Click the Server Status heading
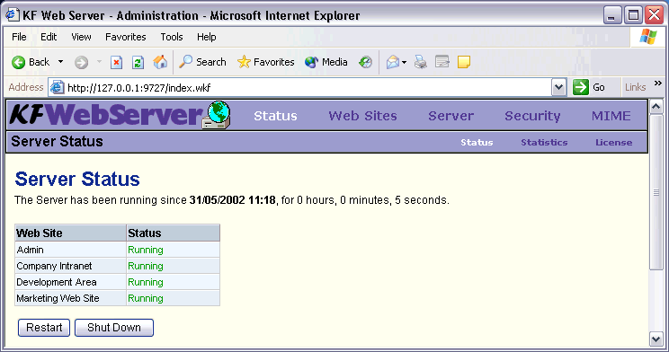Screen dimensions: 669x352 pos(77,179)
